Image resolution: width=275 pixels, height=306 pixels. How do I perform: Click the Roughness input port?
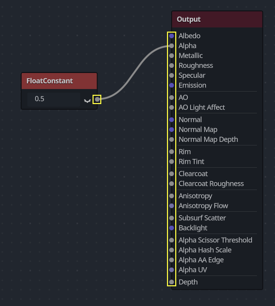(172, 66)
